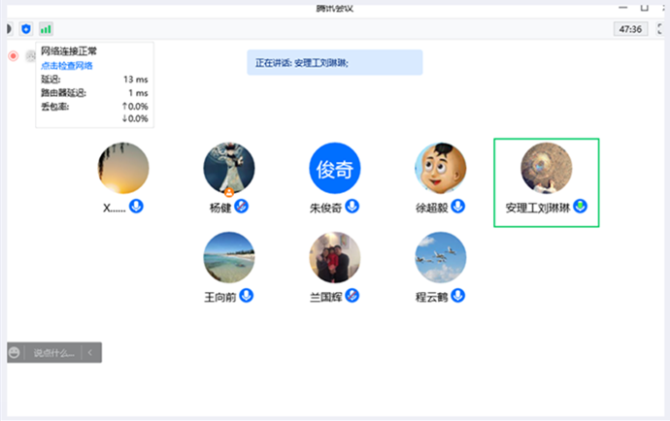Image resolution: width=670 pixels, height=421 pixels.
Task: Click the blue security shield icon
Action: [x=26, y=29]
